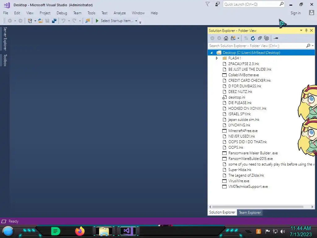Screen dimensions: 317x238
Task: Open the Help menu
Action: (x=154, y=13)
